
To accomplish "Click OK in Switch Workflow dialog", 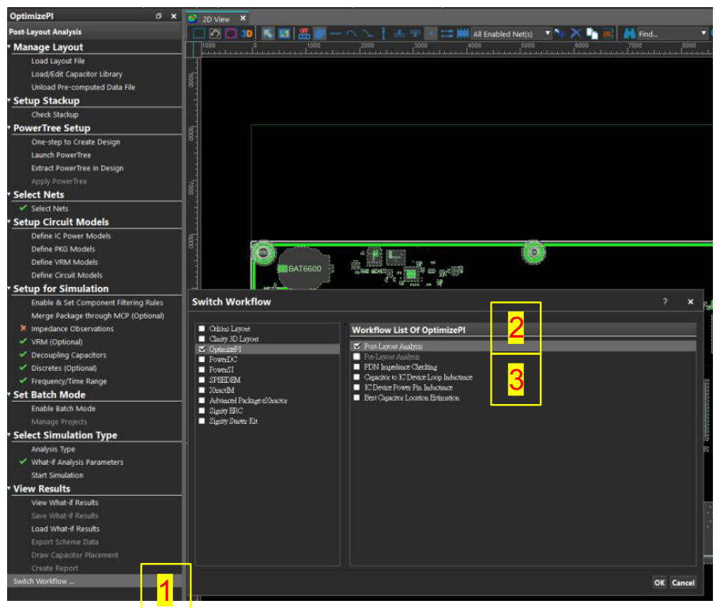I will 659,582.
